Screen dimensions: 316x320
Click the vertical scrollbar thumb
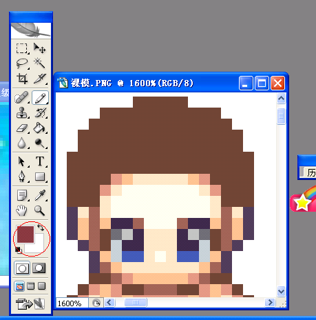[281, 116]
